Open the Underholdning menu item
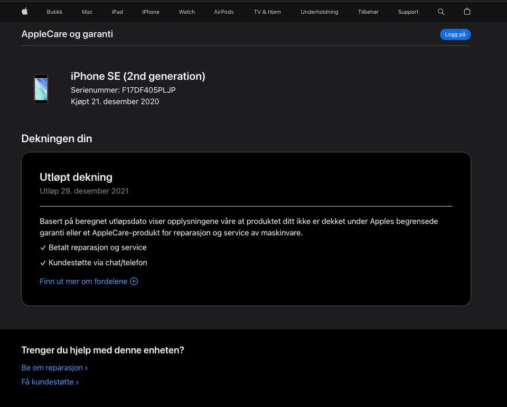 tap(319, 12)
